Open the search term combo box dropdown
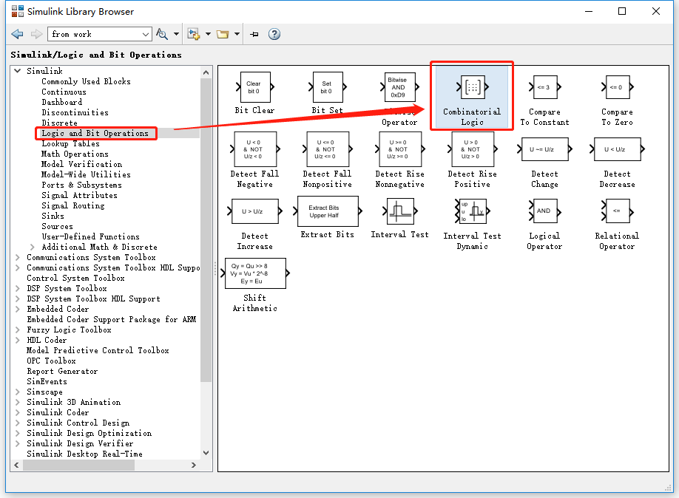The width and height of the screenshot is (679, 498). (146, 34)
